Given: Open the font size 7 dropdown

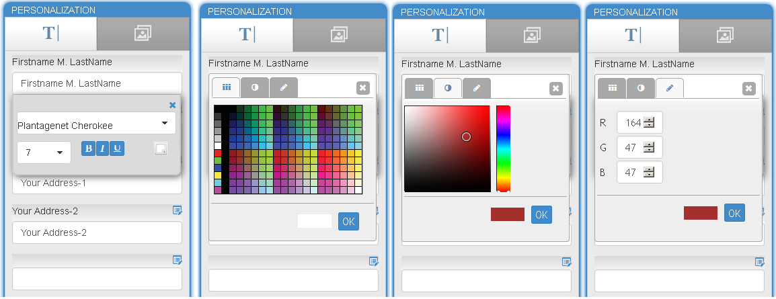Looking at the screenshot, I should point(44,153).
